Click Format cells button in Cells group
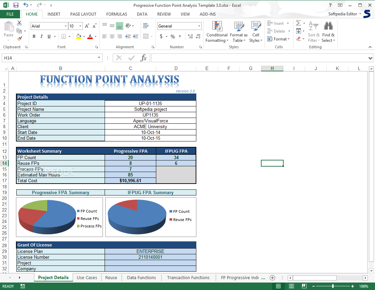Screen dimensions: 375x290 [x=279, y=39]
